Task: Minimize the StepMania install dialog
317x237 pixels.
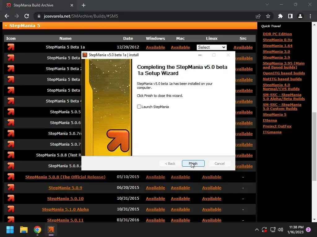Action: click(x=200, y=55)
